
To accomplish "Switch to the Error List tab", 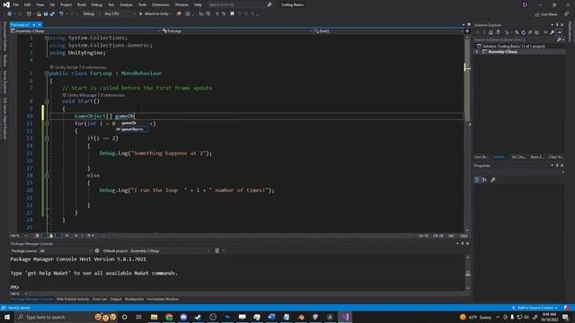I will [100, 299].
